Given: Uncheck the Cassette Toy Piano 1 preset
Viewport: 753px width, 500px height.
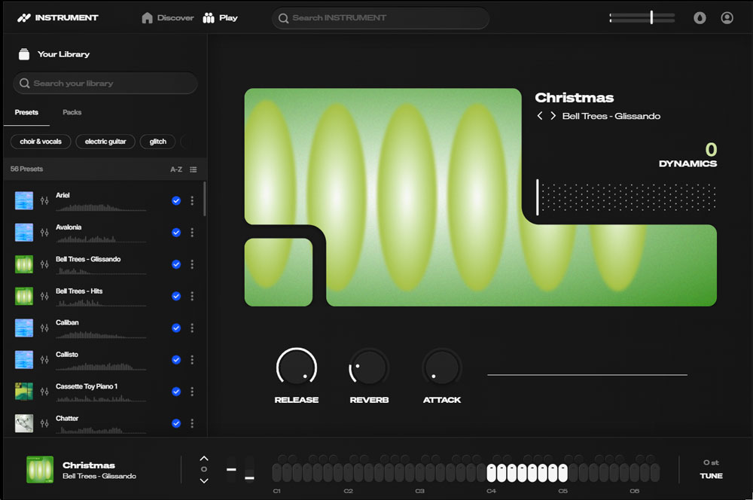Looking at the screenshot, I should tap(176, 392).
